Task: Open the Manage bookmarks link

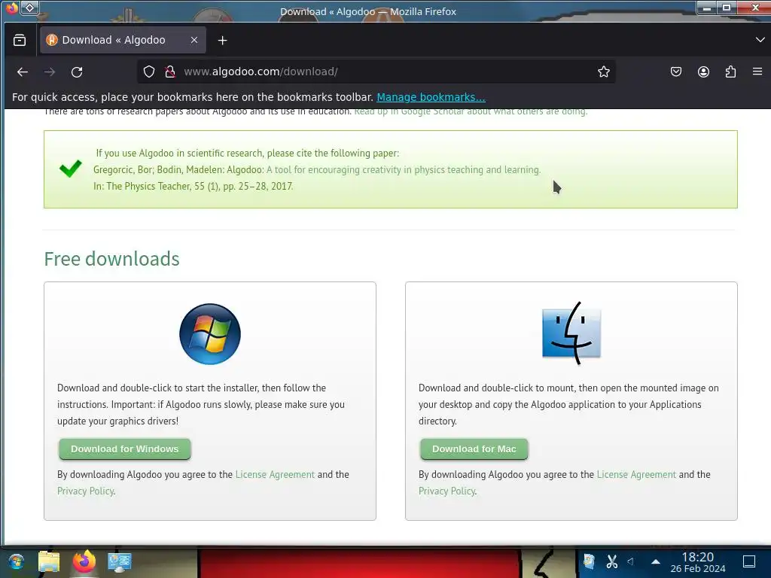Action: coord(431,97)
